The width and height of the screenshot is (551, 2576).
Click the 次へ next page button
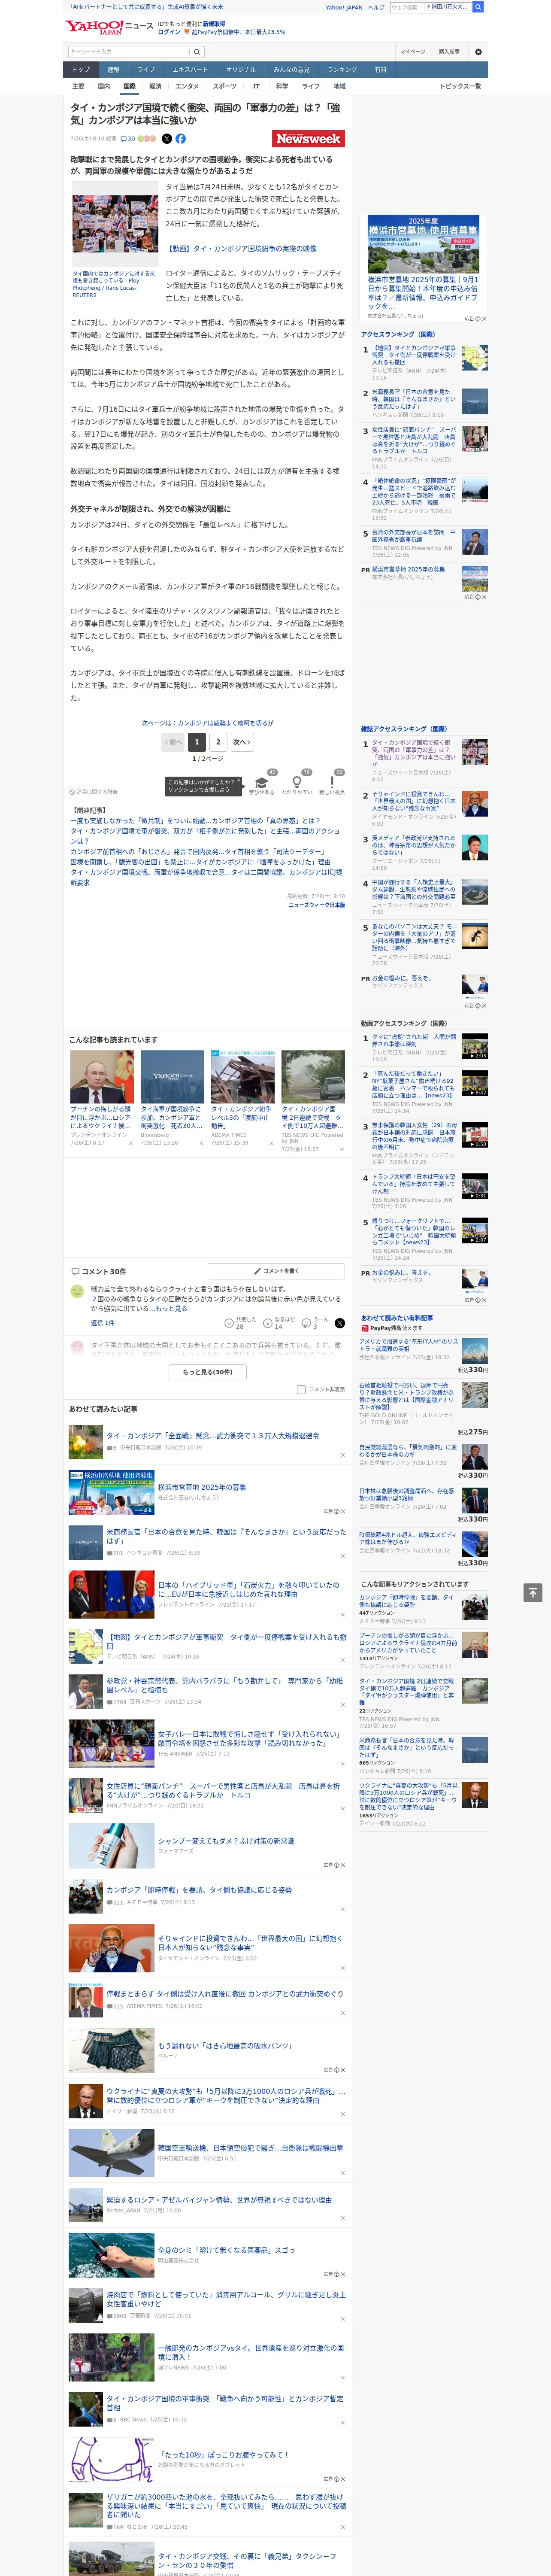point(242,742)
